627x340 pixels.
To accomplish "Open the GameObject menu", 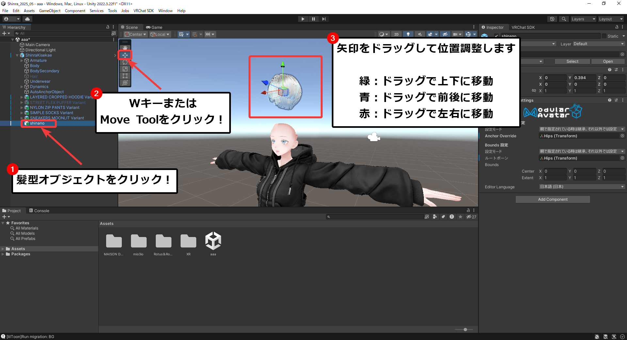I will pyautogui.click(x=50, y=11).
